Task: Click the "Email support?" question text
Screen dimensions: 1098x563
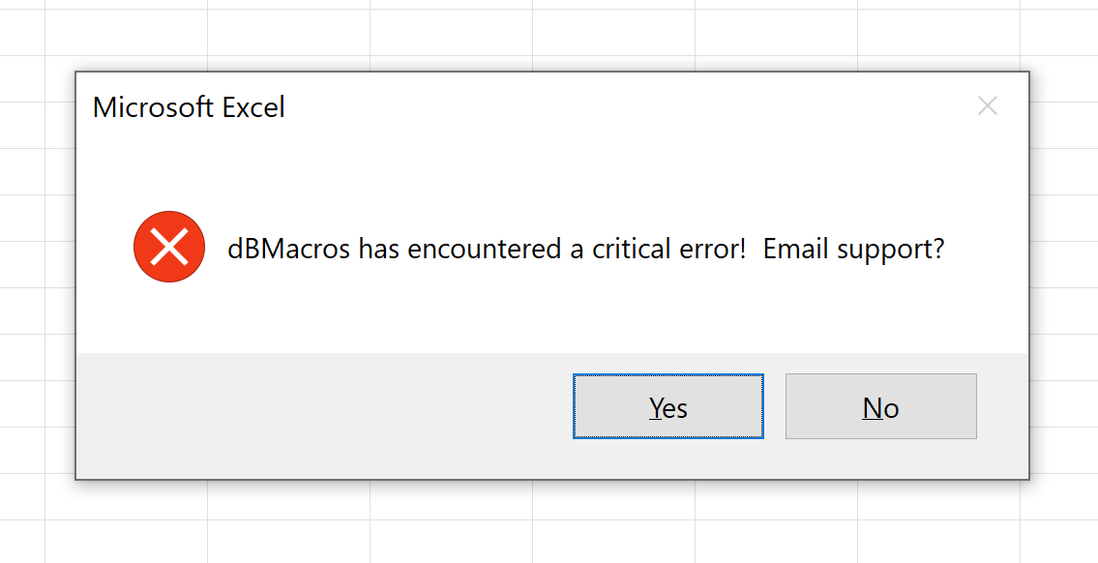Action: 853,250
